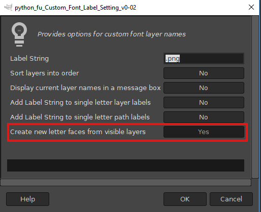Confirm the dialog with OK
261x212 pixels.
pyautogui.click(x=185, y=199)
